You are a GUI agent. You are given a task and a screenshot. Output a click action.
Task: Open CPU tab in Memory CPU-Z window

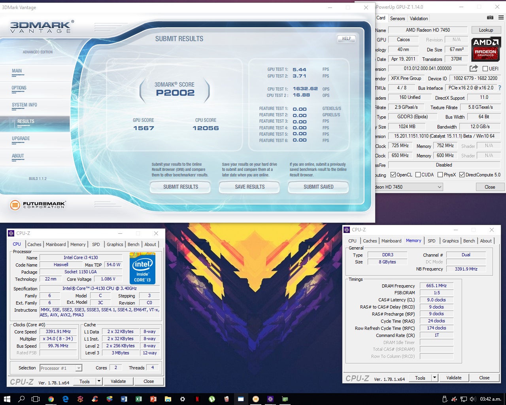352,241
